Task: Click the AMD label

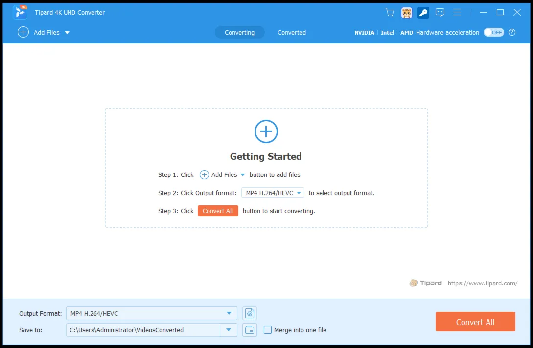Action: 407,33
